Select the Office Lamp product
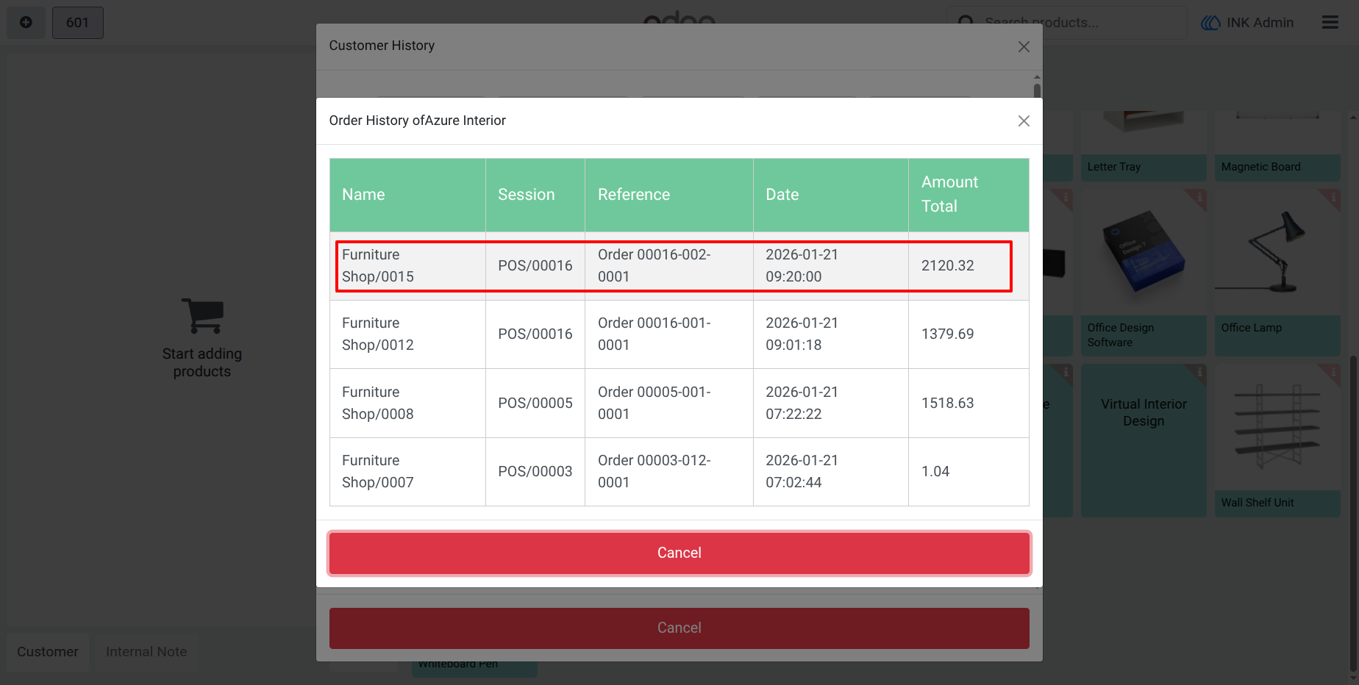 (x=1277, y=273)
